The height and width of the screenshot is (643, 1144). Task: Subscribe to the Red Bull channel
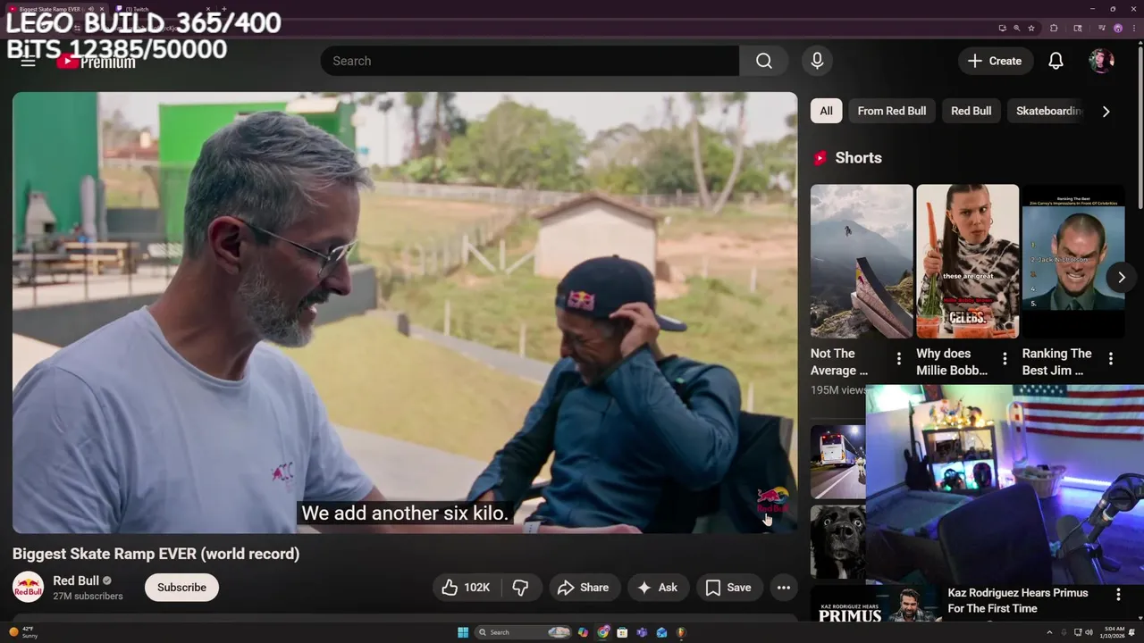coord(181,588)
